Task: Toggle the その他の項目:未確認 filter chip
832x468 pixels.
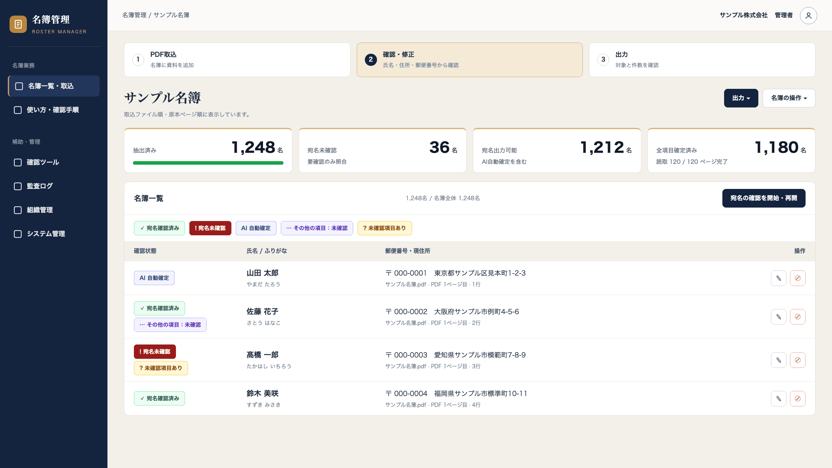Action: point(317,228)
